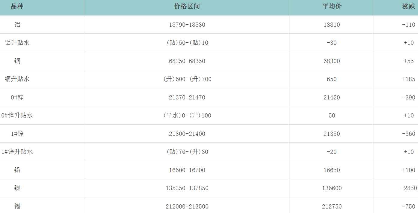
Task: Select the 镍 row name cell
Action: (x=17, y=188)
